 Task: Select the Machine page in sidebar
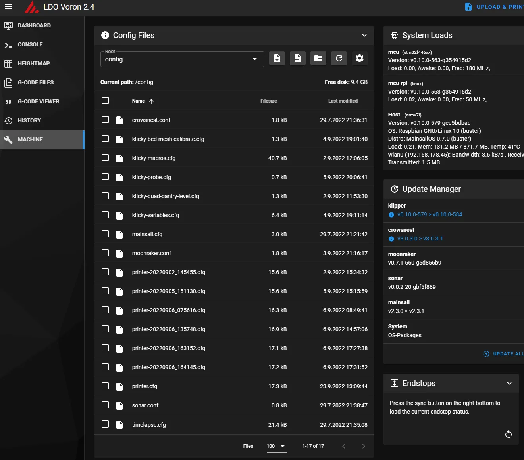pos(42,139)
